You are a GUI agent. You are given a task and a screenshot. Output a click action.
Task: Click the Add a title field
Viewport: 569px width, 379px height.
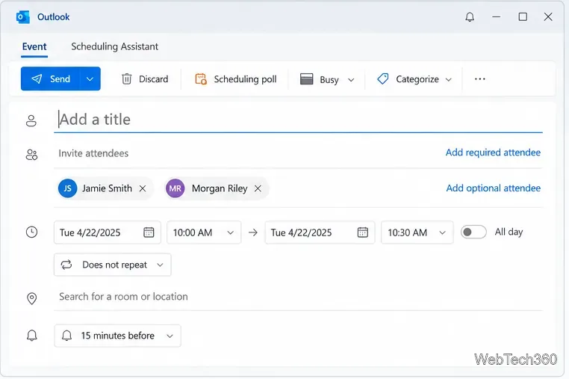click(x=298, y=120)
